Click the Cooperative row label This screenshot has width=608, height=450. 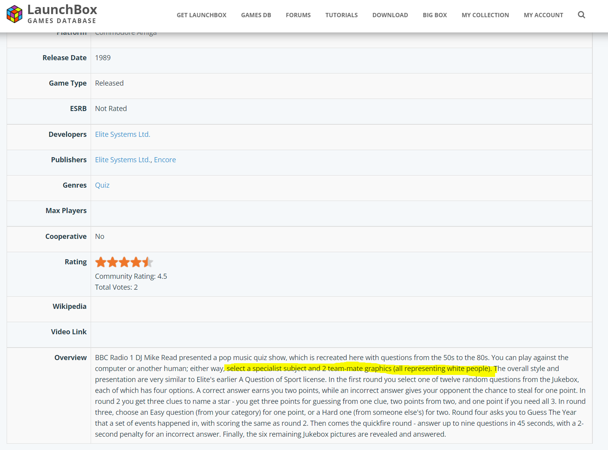tap(66, 236)
